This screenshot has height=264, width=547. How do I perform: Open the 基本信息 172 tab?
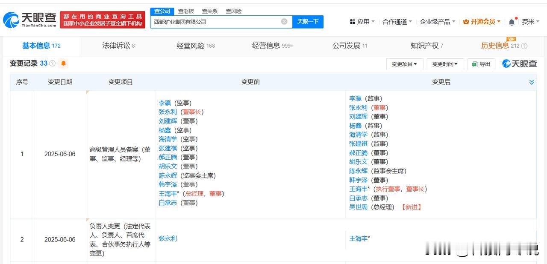pyautogui.click(x=41, y=46)
